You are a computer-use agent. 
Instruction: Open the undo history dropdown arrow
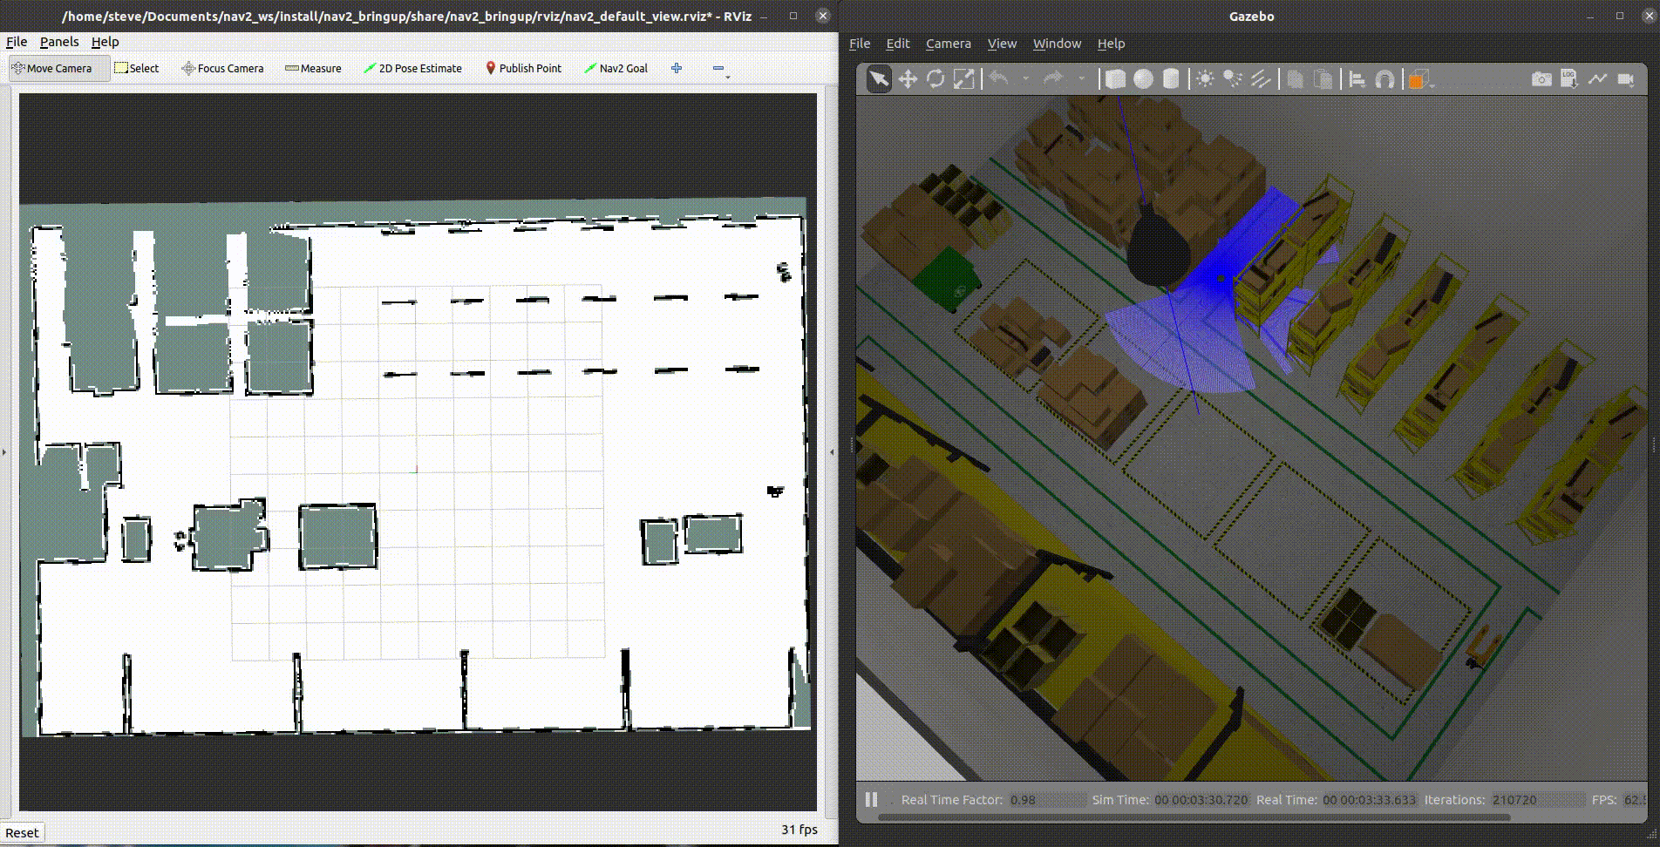1026,79
